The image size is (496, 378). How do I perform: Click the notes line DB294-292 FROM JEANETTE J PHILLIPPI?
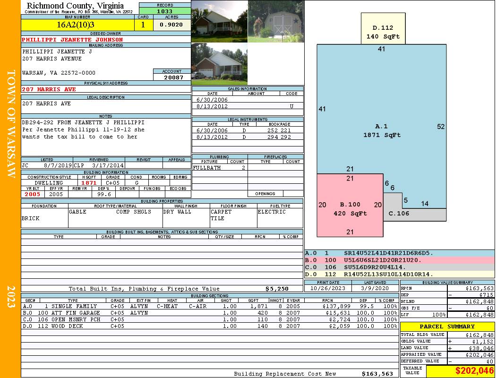tap(83, 122)
